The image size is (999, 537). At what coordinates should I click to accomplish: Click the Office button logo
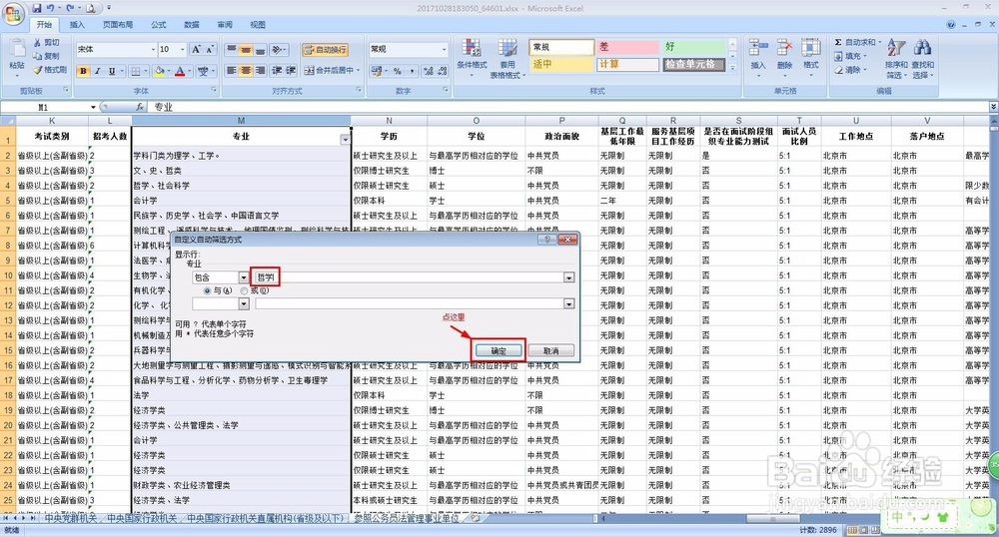click(13, 13)
